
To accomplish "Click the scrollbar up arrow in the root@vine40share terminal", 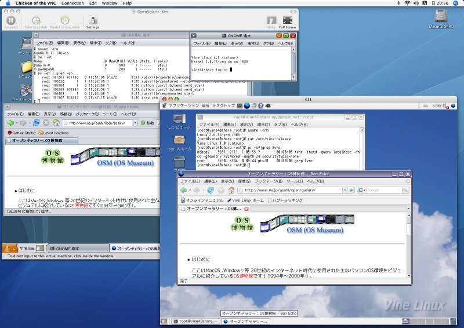I will click(x=361, y=130).
